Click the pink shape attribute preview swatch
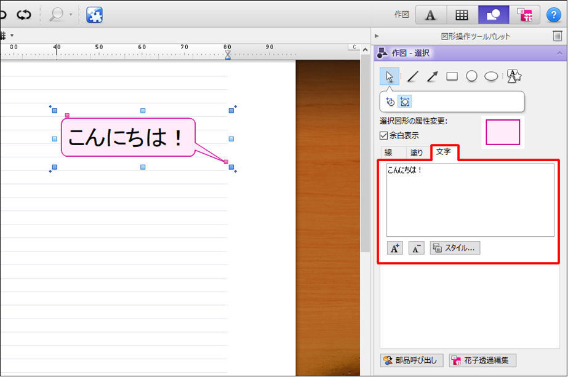 pos(503,132)
